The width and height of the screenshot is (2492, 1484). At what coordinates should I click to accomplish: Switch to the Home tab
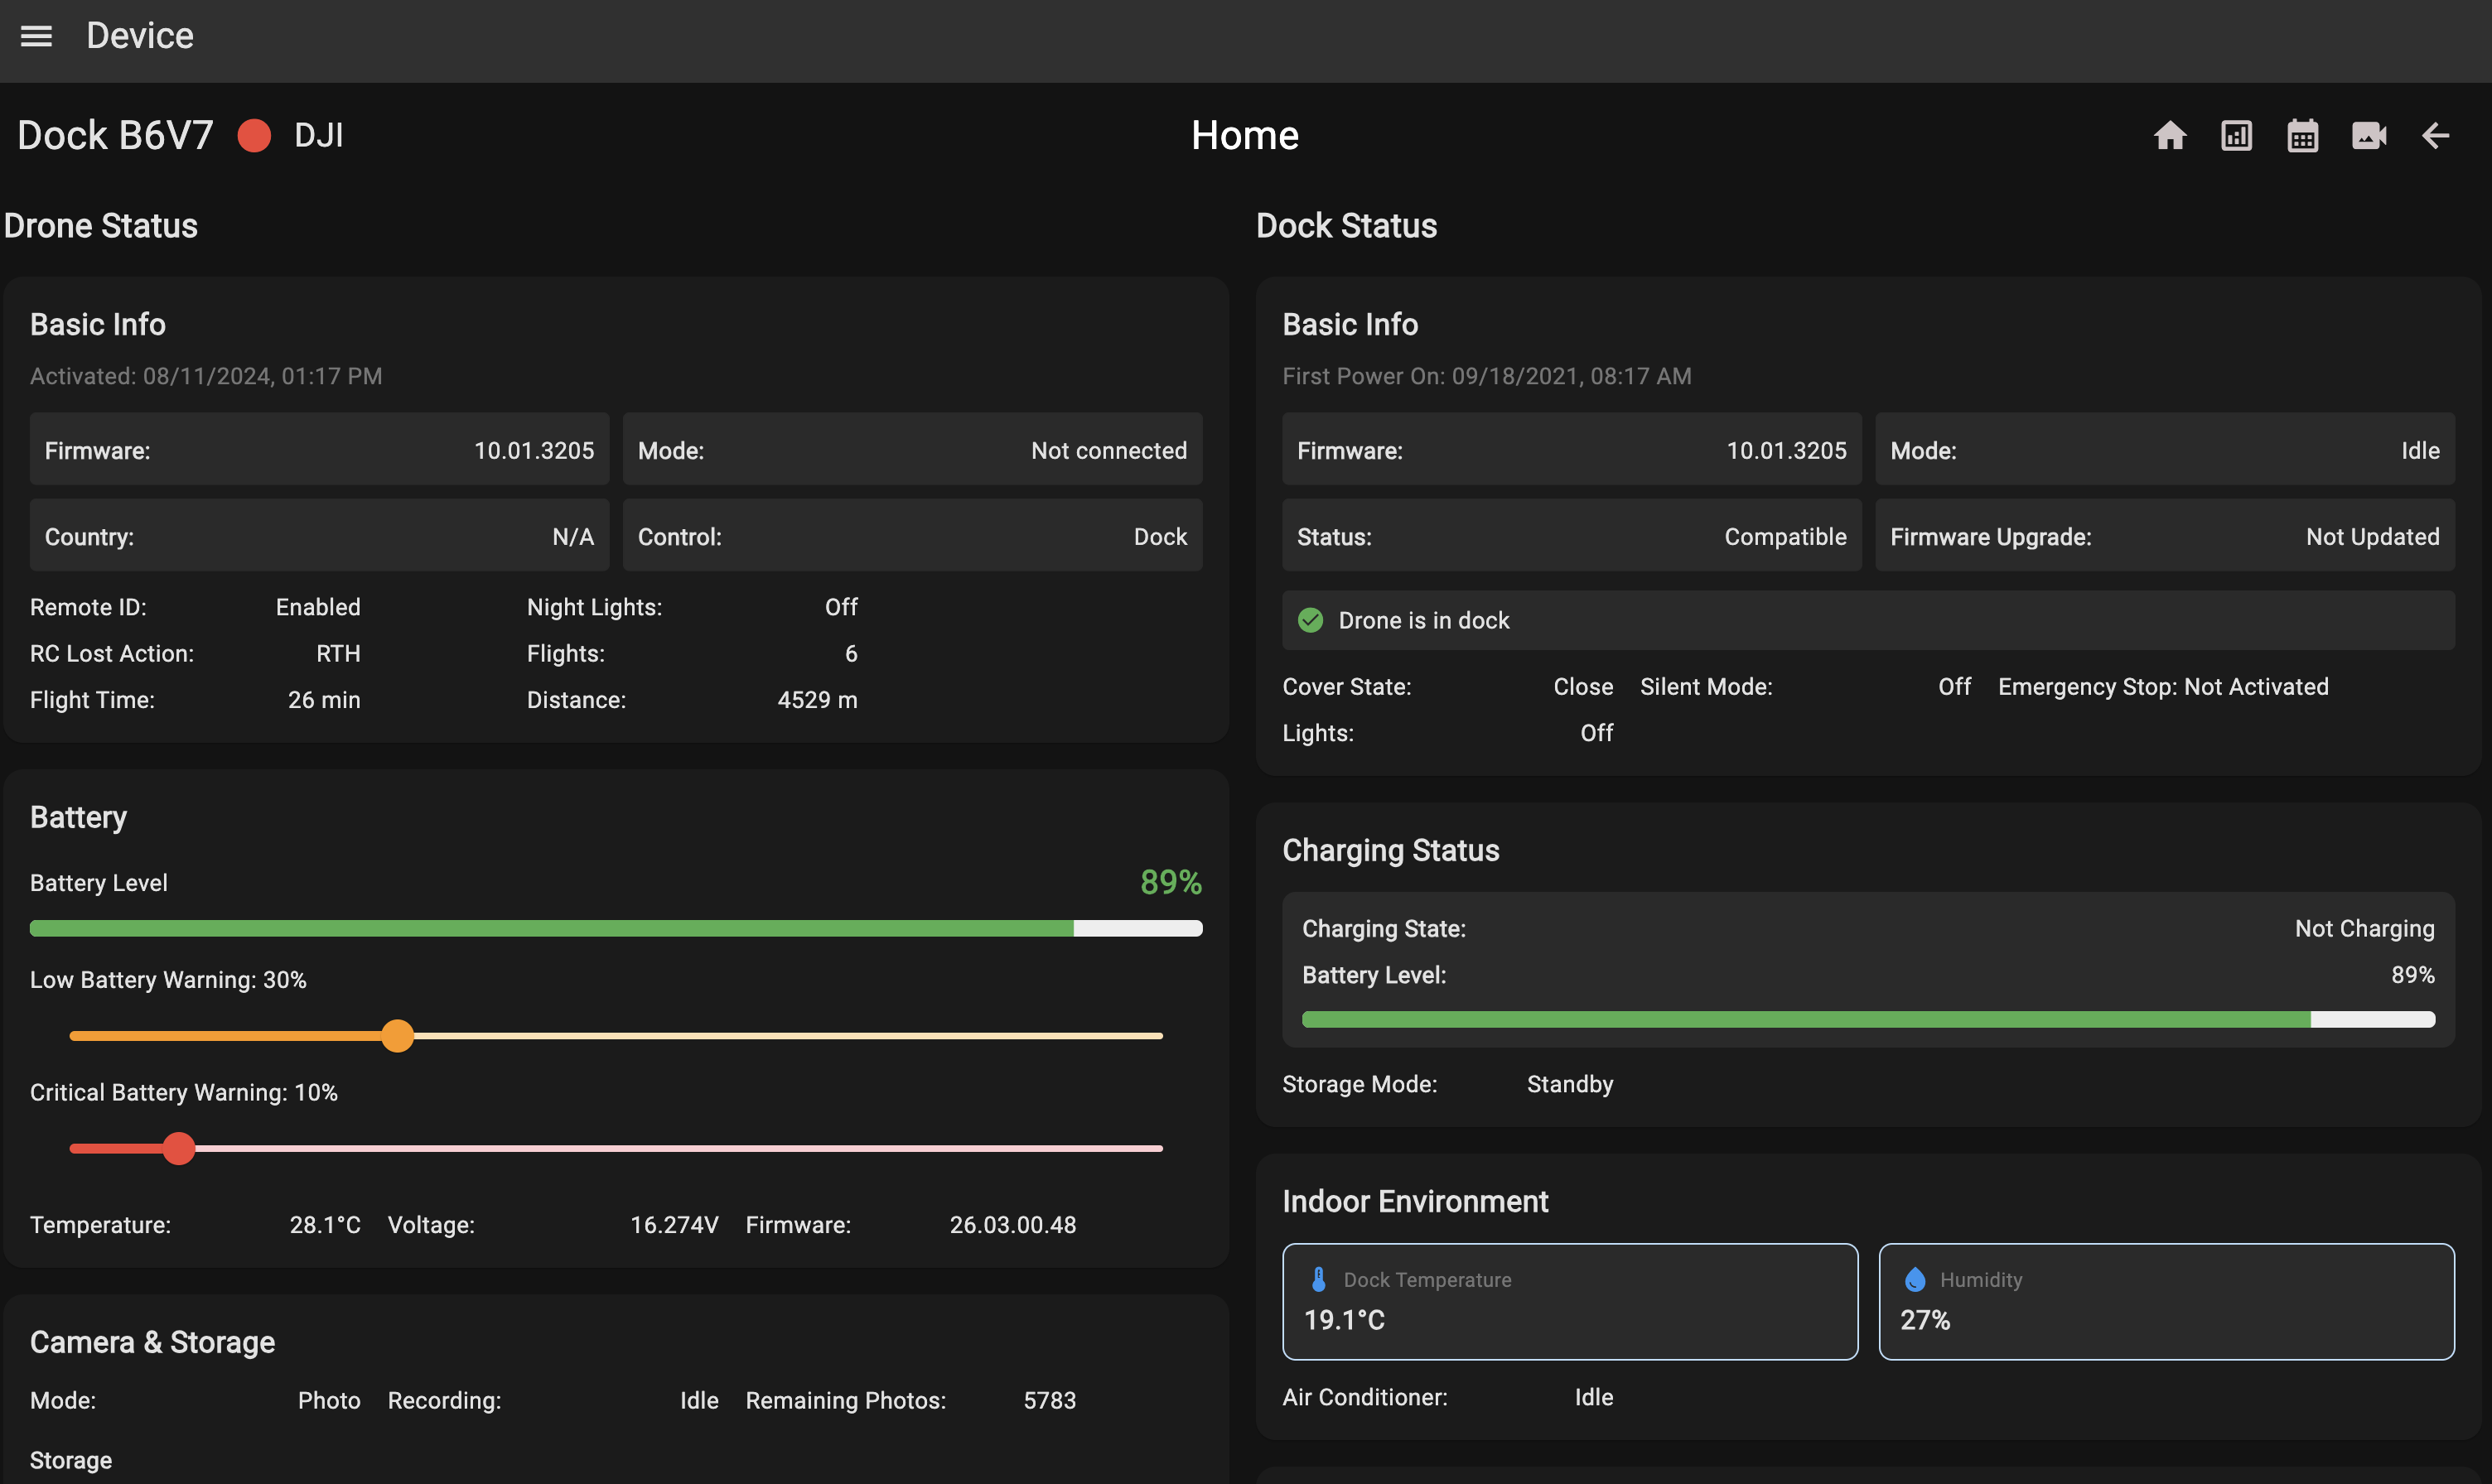pyautogui.click(x=1244, y=134)
